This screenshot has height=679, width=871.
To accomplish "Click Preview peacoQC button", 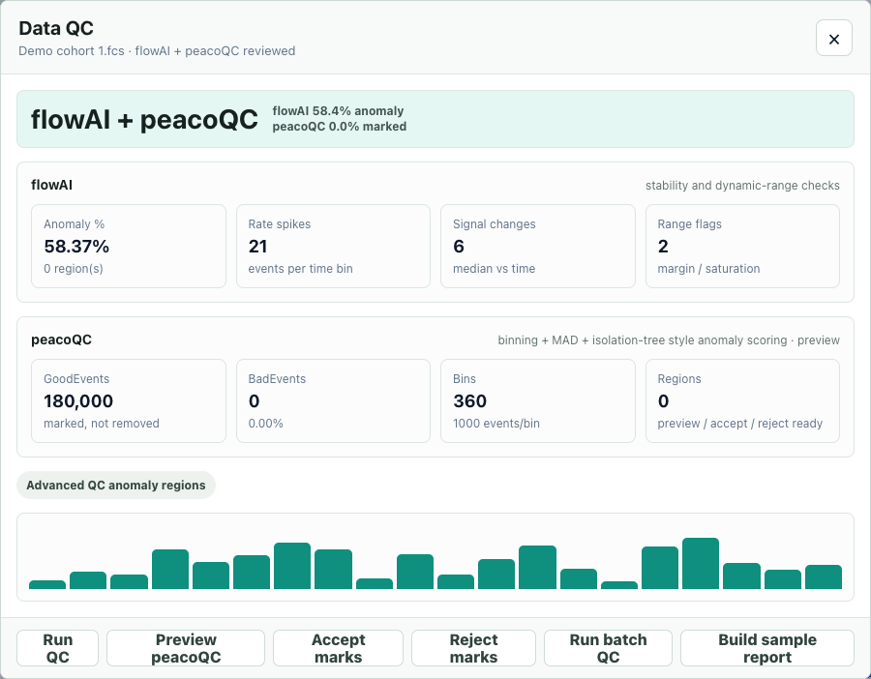I will point(186,648).
